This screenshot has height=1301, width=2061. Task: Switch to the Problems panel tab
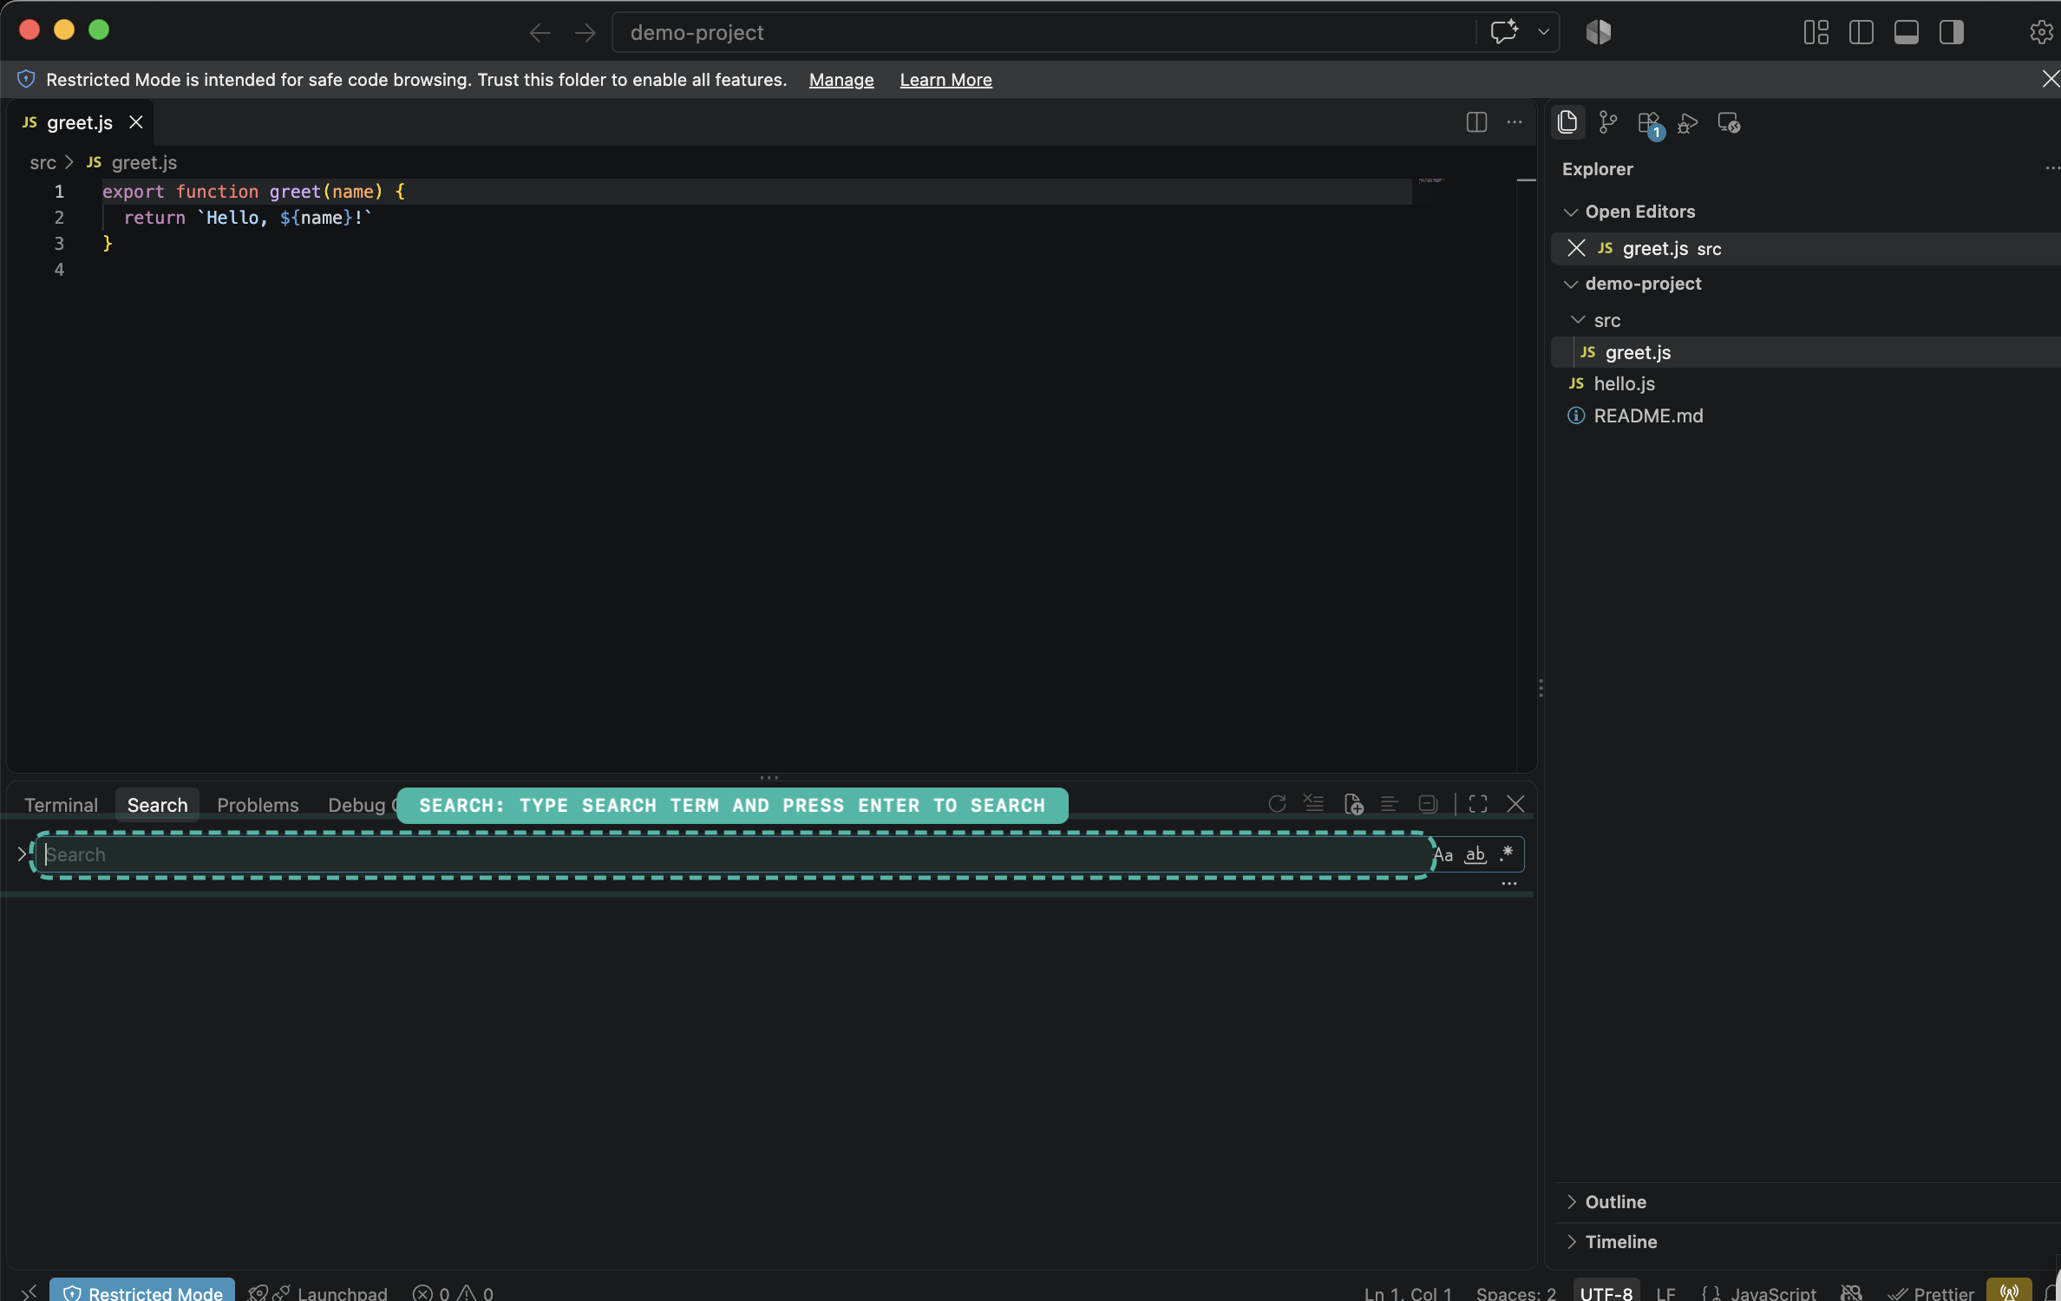[258, 805]
